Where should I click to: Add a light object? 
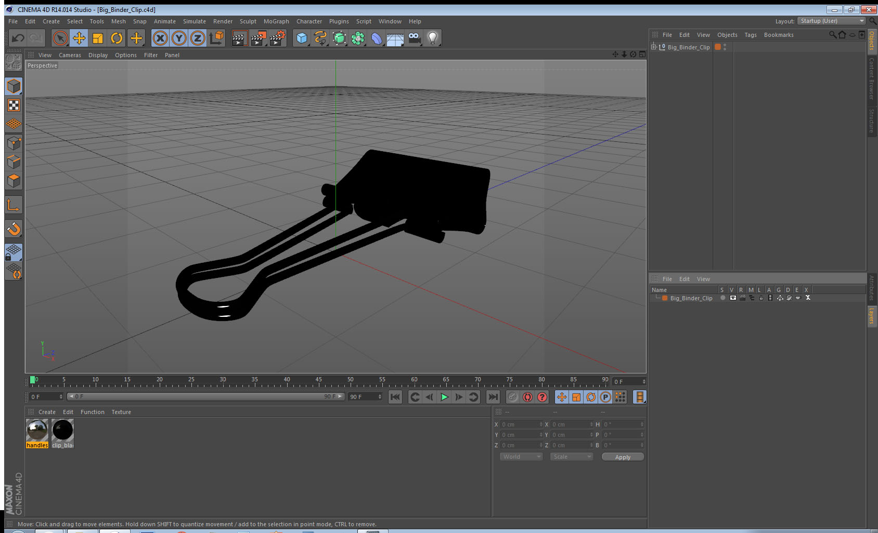pos(433,38)
